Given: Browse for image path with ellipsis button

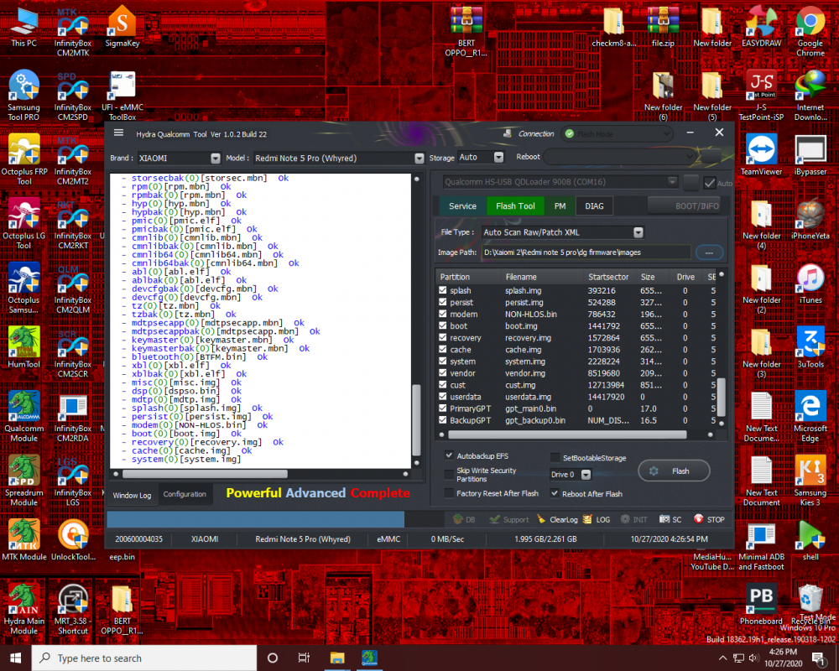Looking at the screenshot, I should pyautogui.click(x=709, y=252).
